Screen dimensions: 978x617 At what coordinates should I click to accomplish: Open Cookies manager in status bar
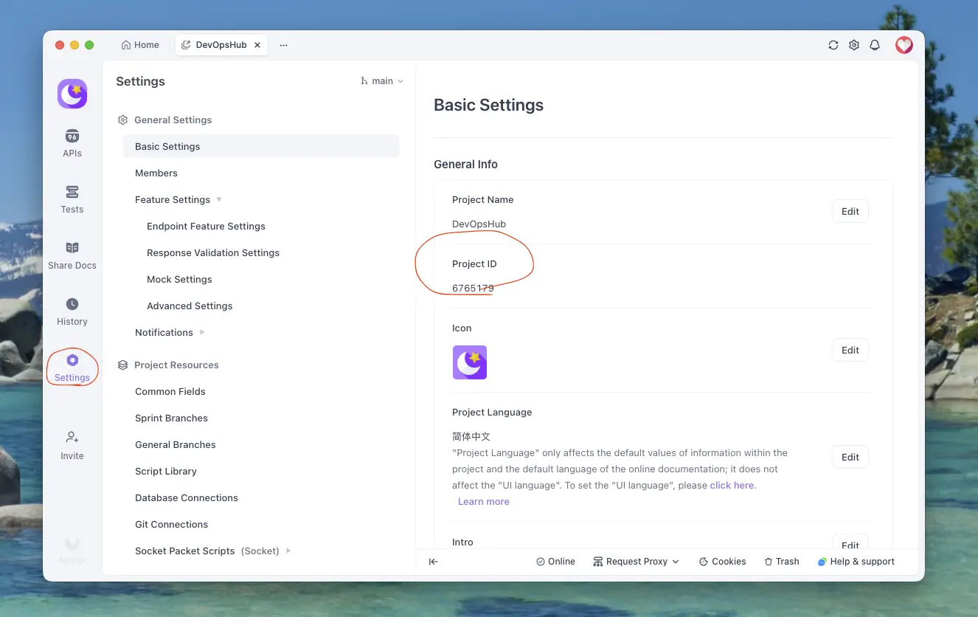click(722, 562)
